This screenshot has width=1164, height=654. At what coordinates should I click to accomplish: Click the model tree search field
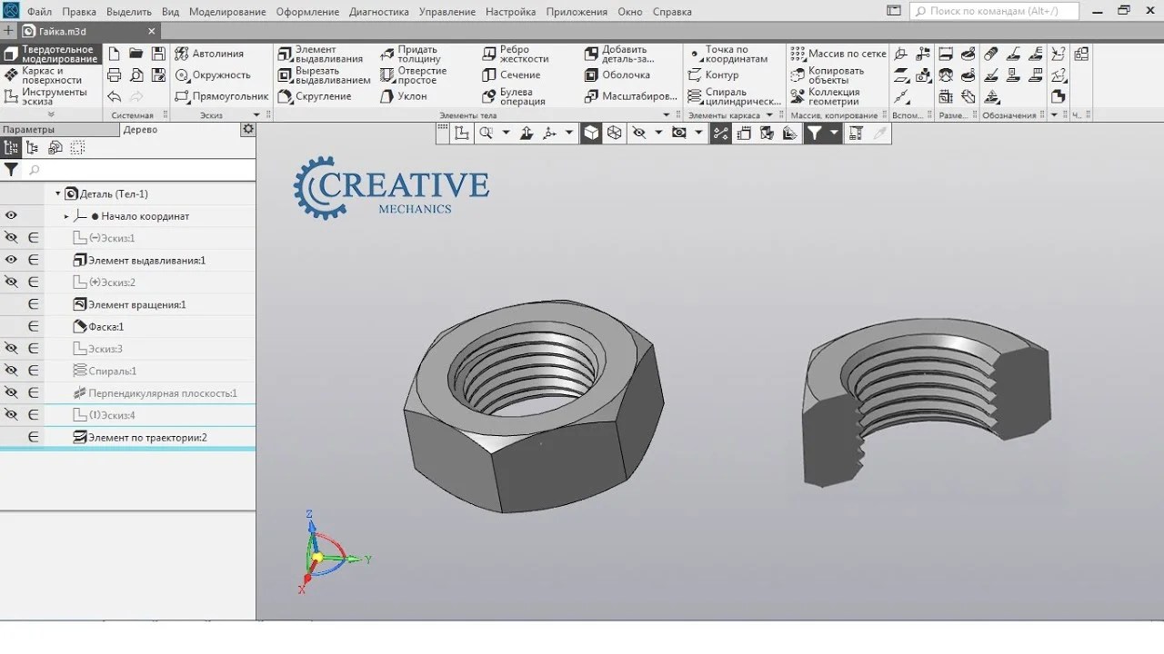pos(138,170)
